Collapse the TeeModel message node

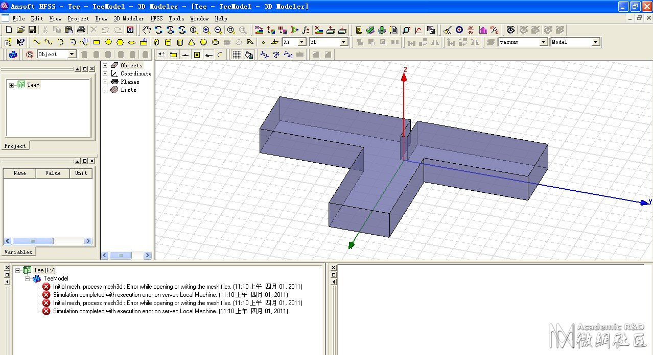pyautogui.click(x=27, y=278)
